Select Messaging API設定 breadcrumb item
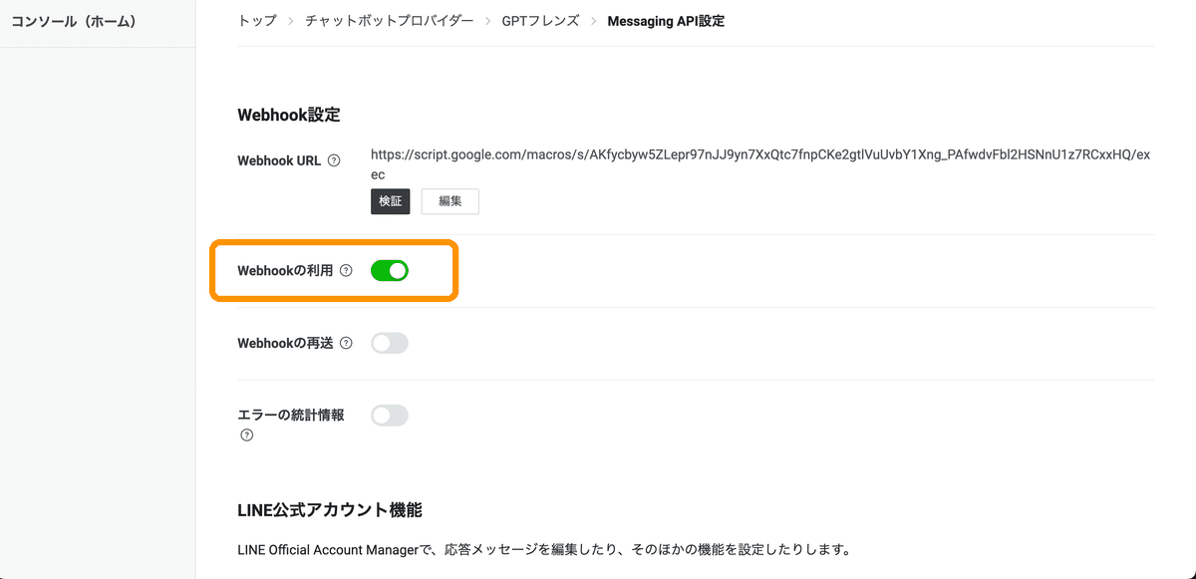 tap(666, 20)
